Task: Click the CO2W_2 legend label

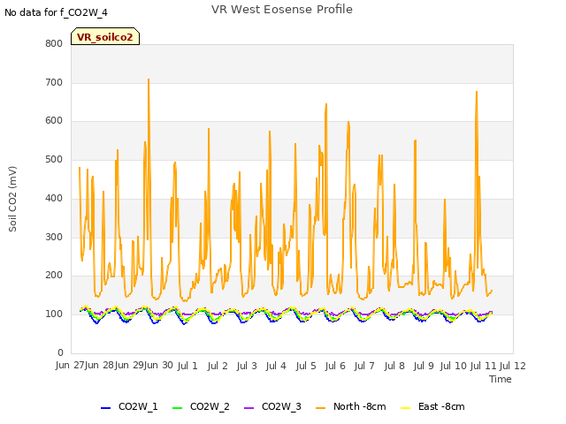Action: (210, 406)
